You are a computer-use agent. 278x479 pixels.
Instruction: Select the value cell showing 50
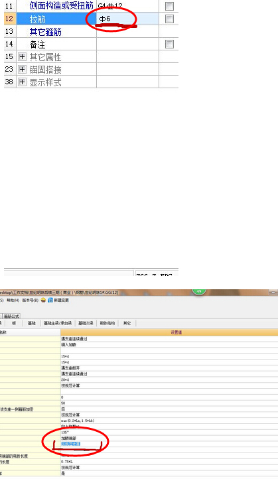(x=169, y=403)
